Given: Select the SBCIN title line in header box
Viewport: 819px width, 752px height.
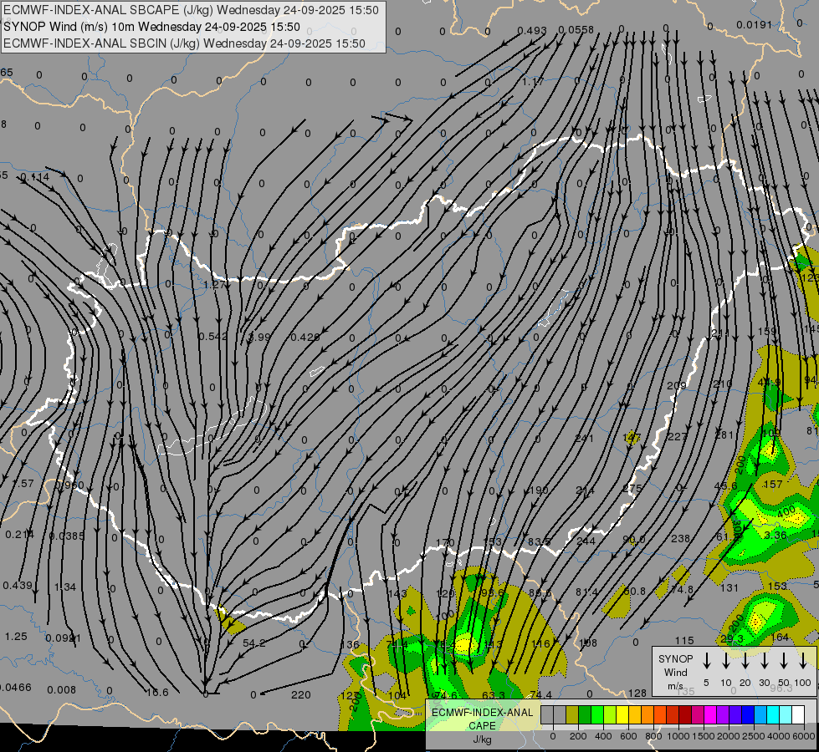Looking at the screenshot, I should coord(184,43).
